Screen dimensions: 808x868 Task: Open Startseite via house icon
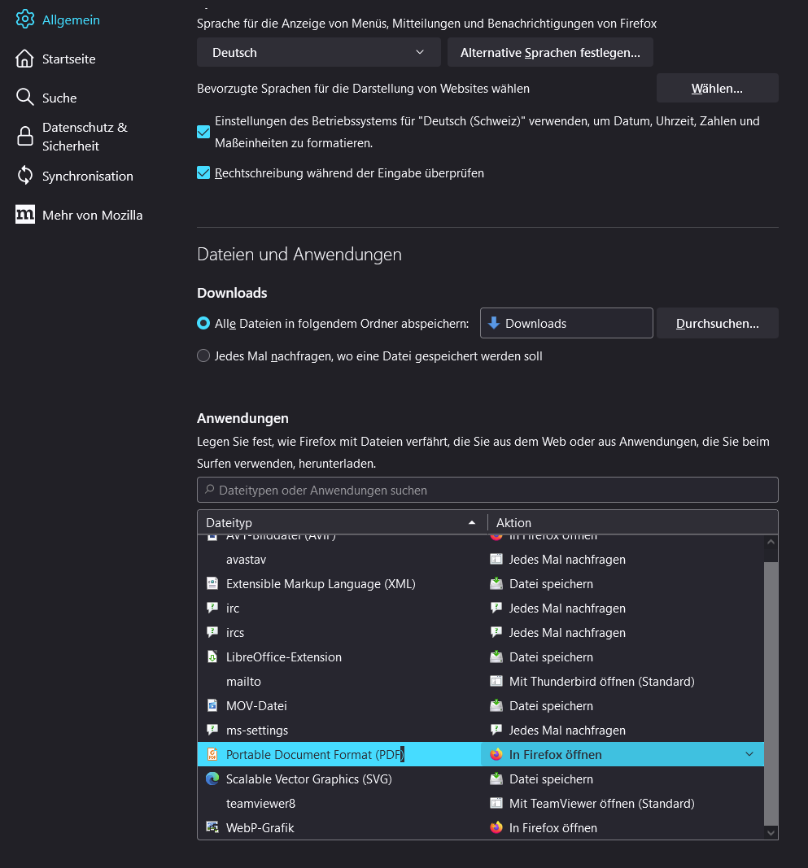click(25, 59)
